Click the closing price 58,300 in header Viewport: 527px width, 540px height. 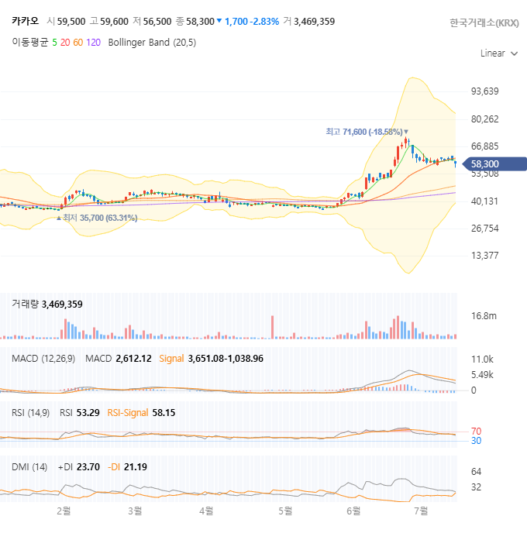[x=200, y=22]
